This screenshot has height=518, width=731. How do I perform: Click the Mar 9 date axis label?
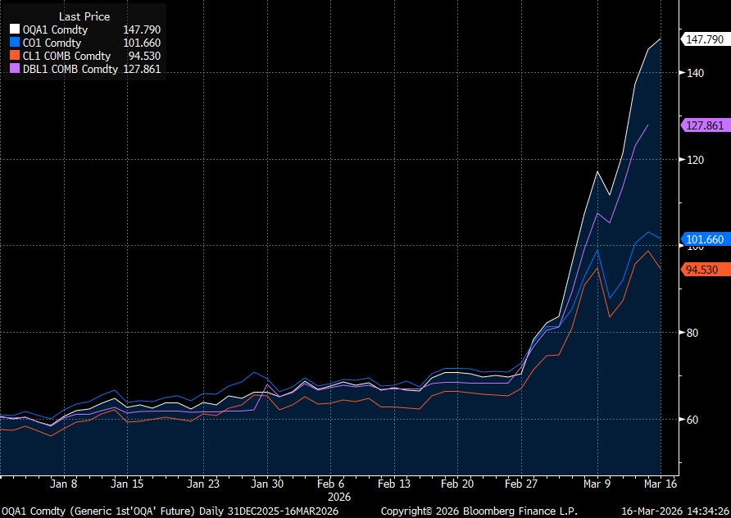pyautogui.click(x=597, y=484)
